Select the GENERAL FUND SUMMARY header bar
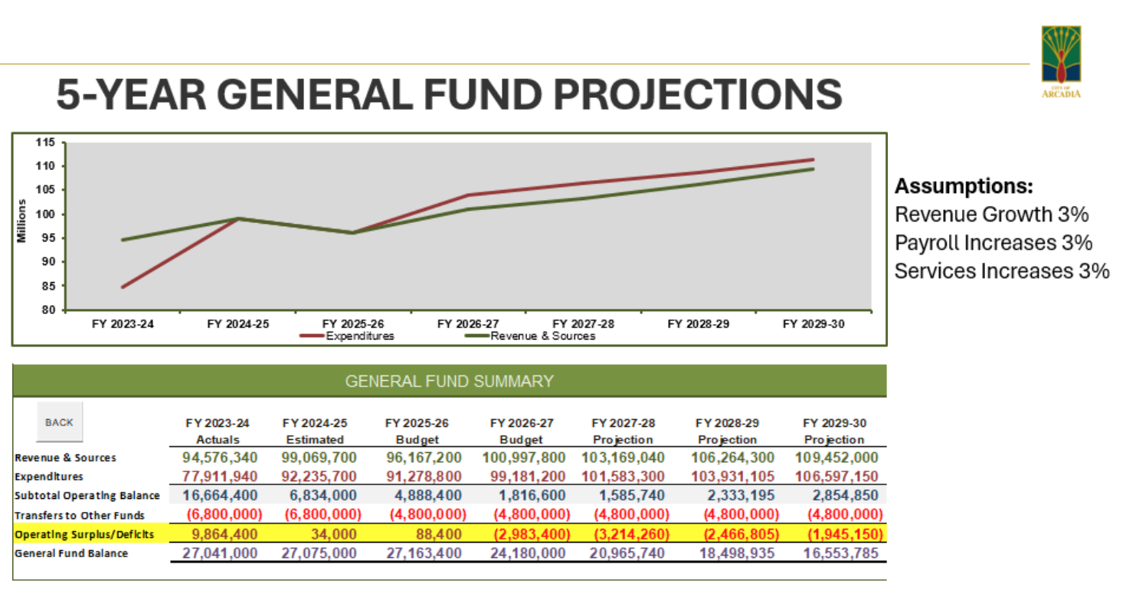 [x=449, y=381]
